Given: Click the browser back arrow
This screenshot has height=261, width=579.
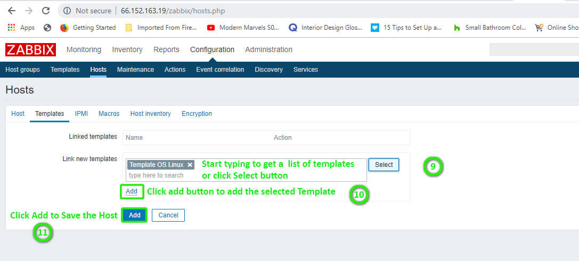Looking at the screenshot, I should click(x=11, y=11).
